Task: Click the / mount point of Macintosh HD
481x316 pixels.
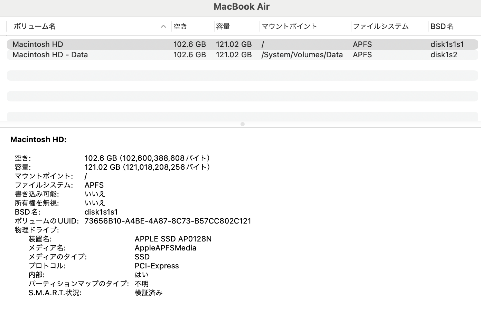Action: (262, 44)
